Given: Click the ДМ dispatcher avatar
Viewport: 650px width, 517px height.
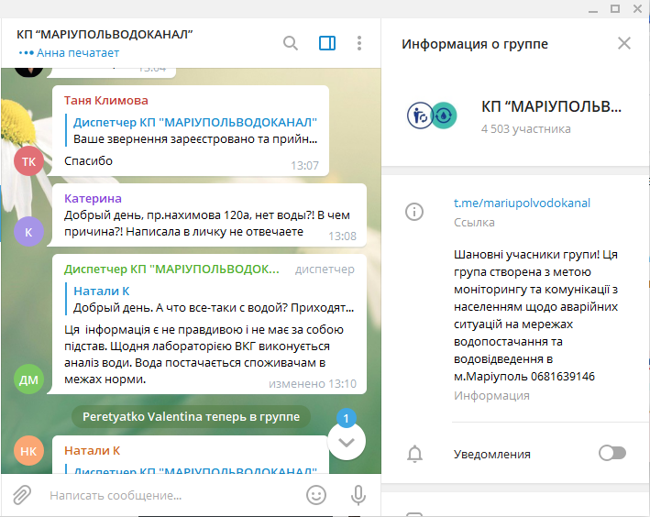Looking at the screenshot, I should point(28,379).
